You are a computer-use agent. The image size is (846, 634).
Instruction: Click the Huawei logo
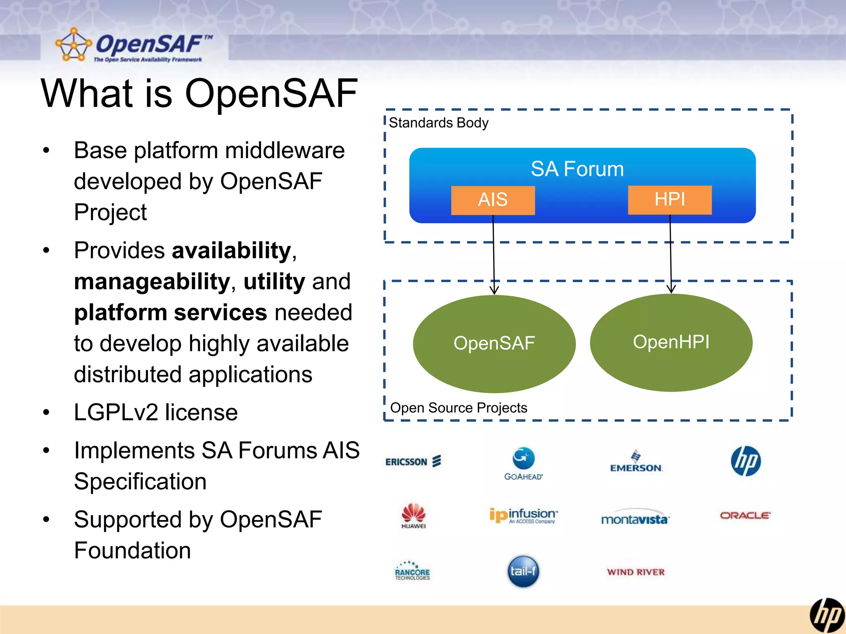point(413,516)
